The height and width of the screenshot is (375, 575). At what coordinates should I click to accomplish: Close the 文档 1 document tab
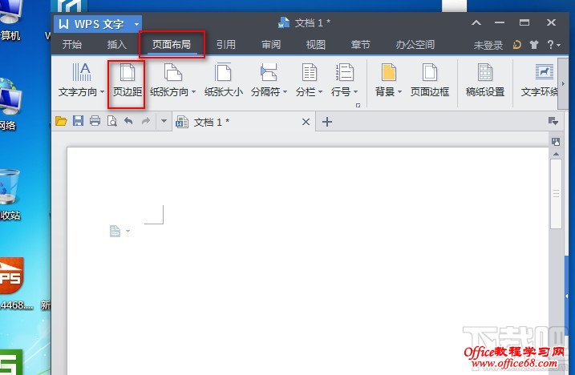pos(306,122)
